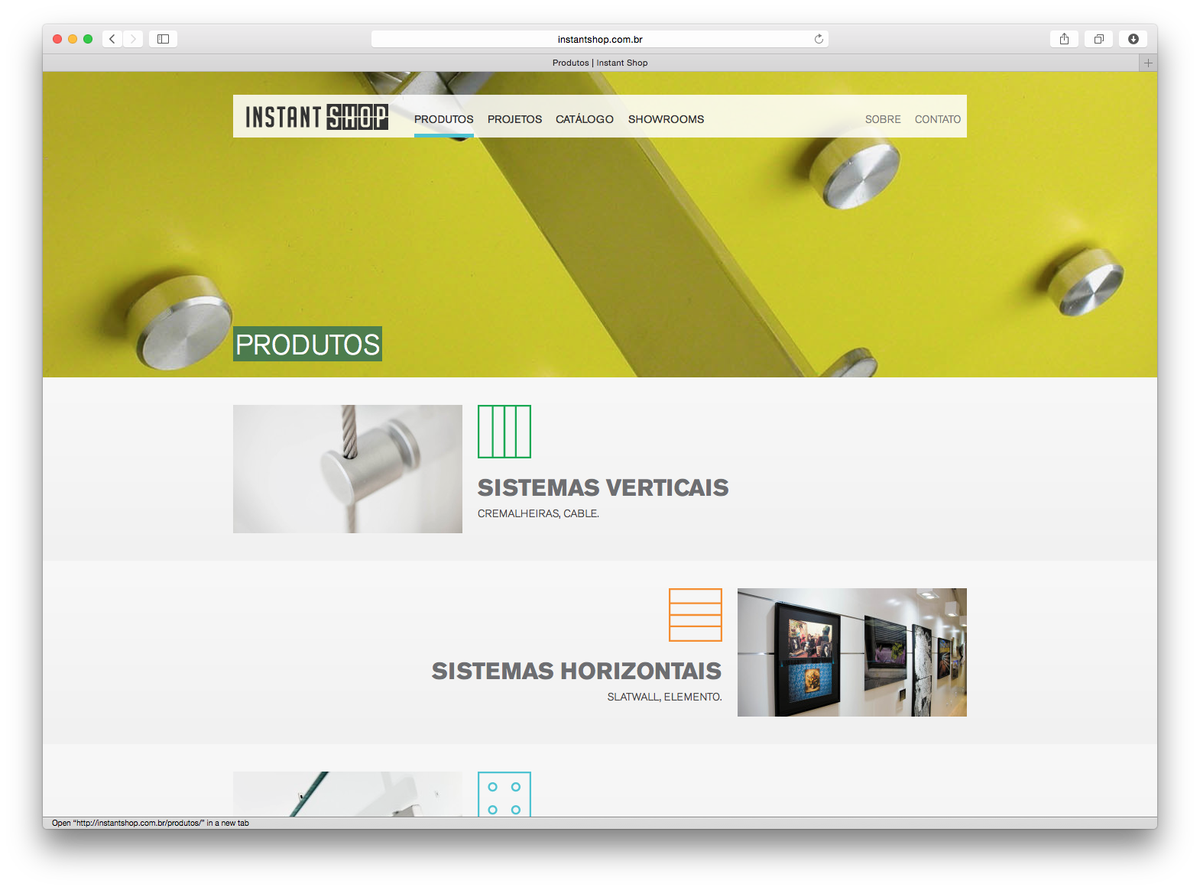The image size is (1200, 890).
Task: Open the CATÁLOGO menu item
Action: click(585, 119)
